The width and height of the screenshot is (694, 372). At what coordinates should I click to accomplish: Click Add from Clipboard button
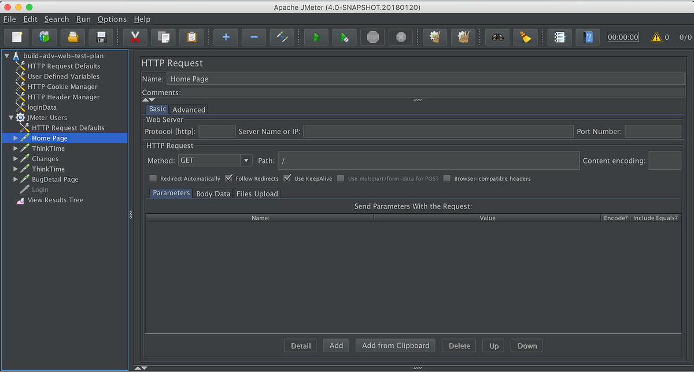[x=396, y=345]
